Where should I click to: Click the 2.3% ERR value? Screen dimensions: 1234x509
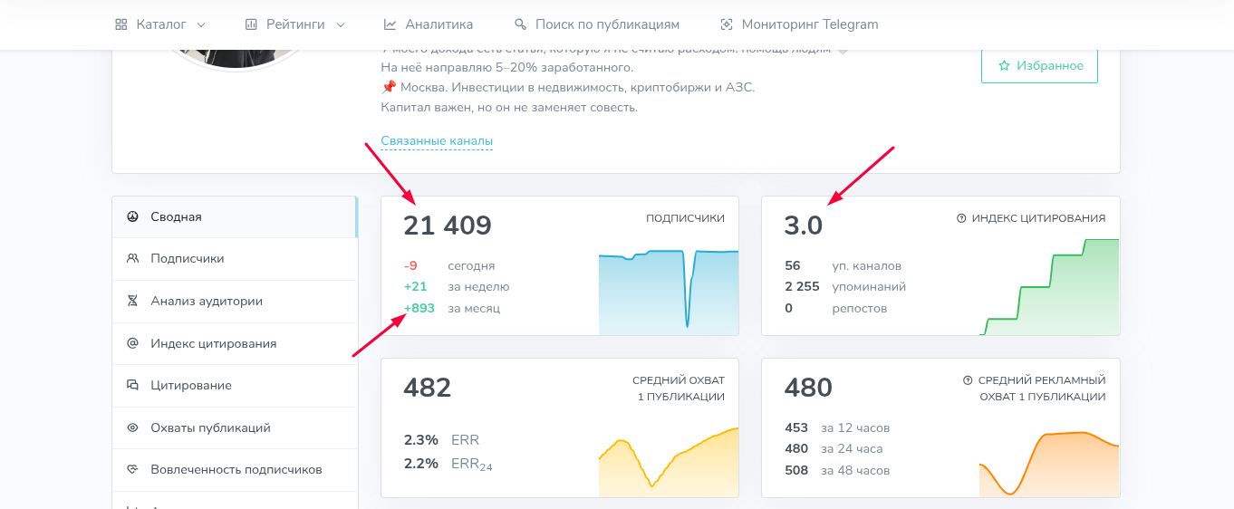coord(421,440)
